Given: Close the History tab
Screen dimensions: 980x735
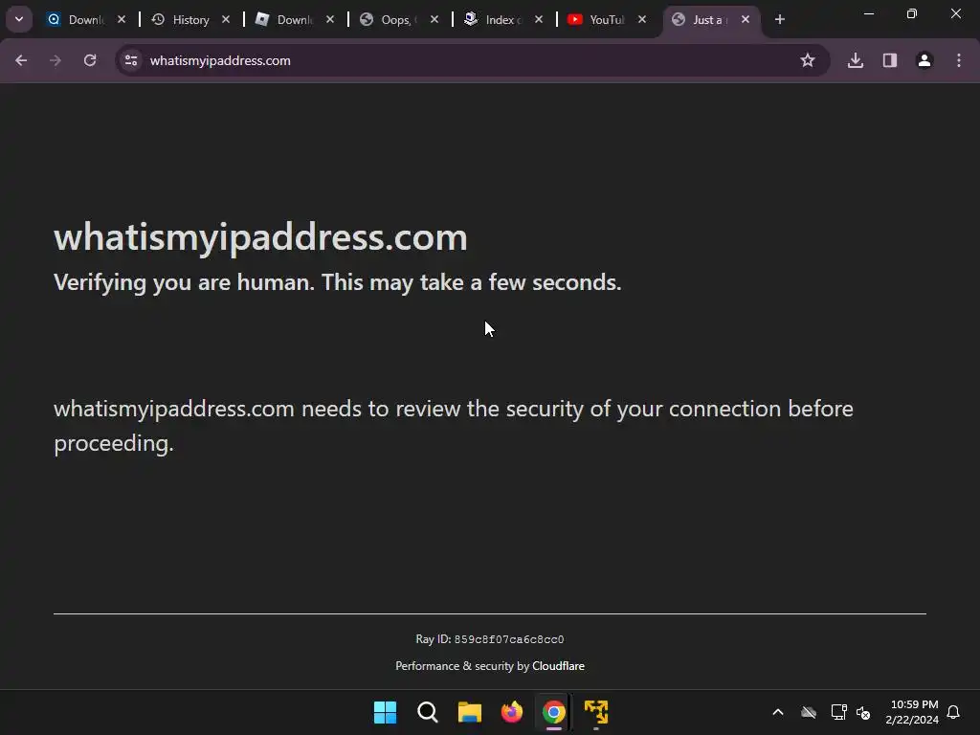Looking at the screenshot, I should pos(226,20).
